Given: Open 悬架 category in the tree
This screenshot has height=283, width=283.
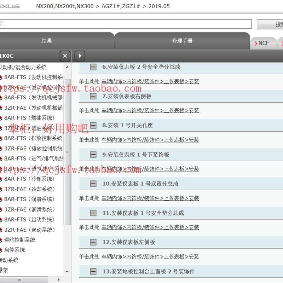Looking at the screenshot, I should [x=4, y=270].
